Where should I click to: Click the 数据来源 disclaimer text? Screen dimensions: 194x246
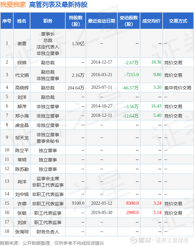click(52, 243)
